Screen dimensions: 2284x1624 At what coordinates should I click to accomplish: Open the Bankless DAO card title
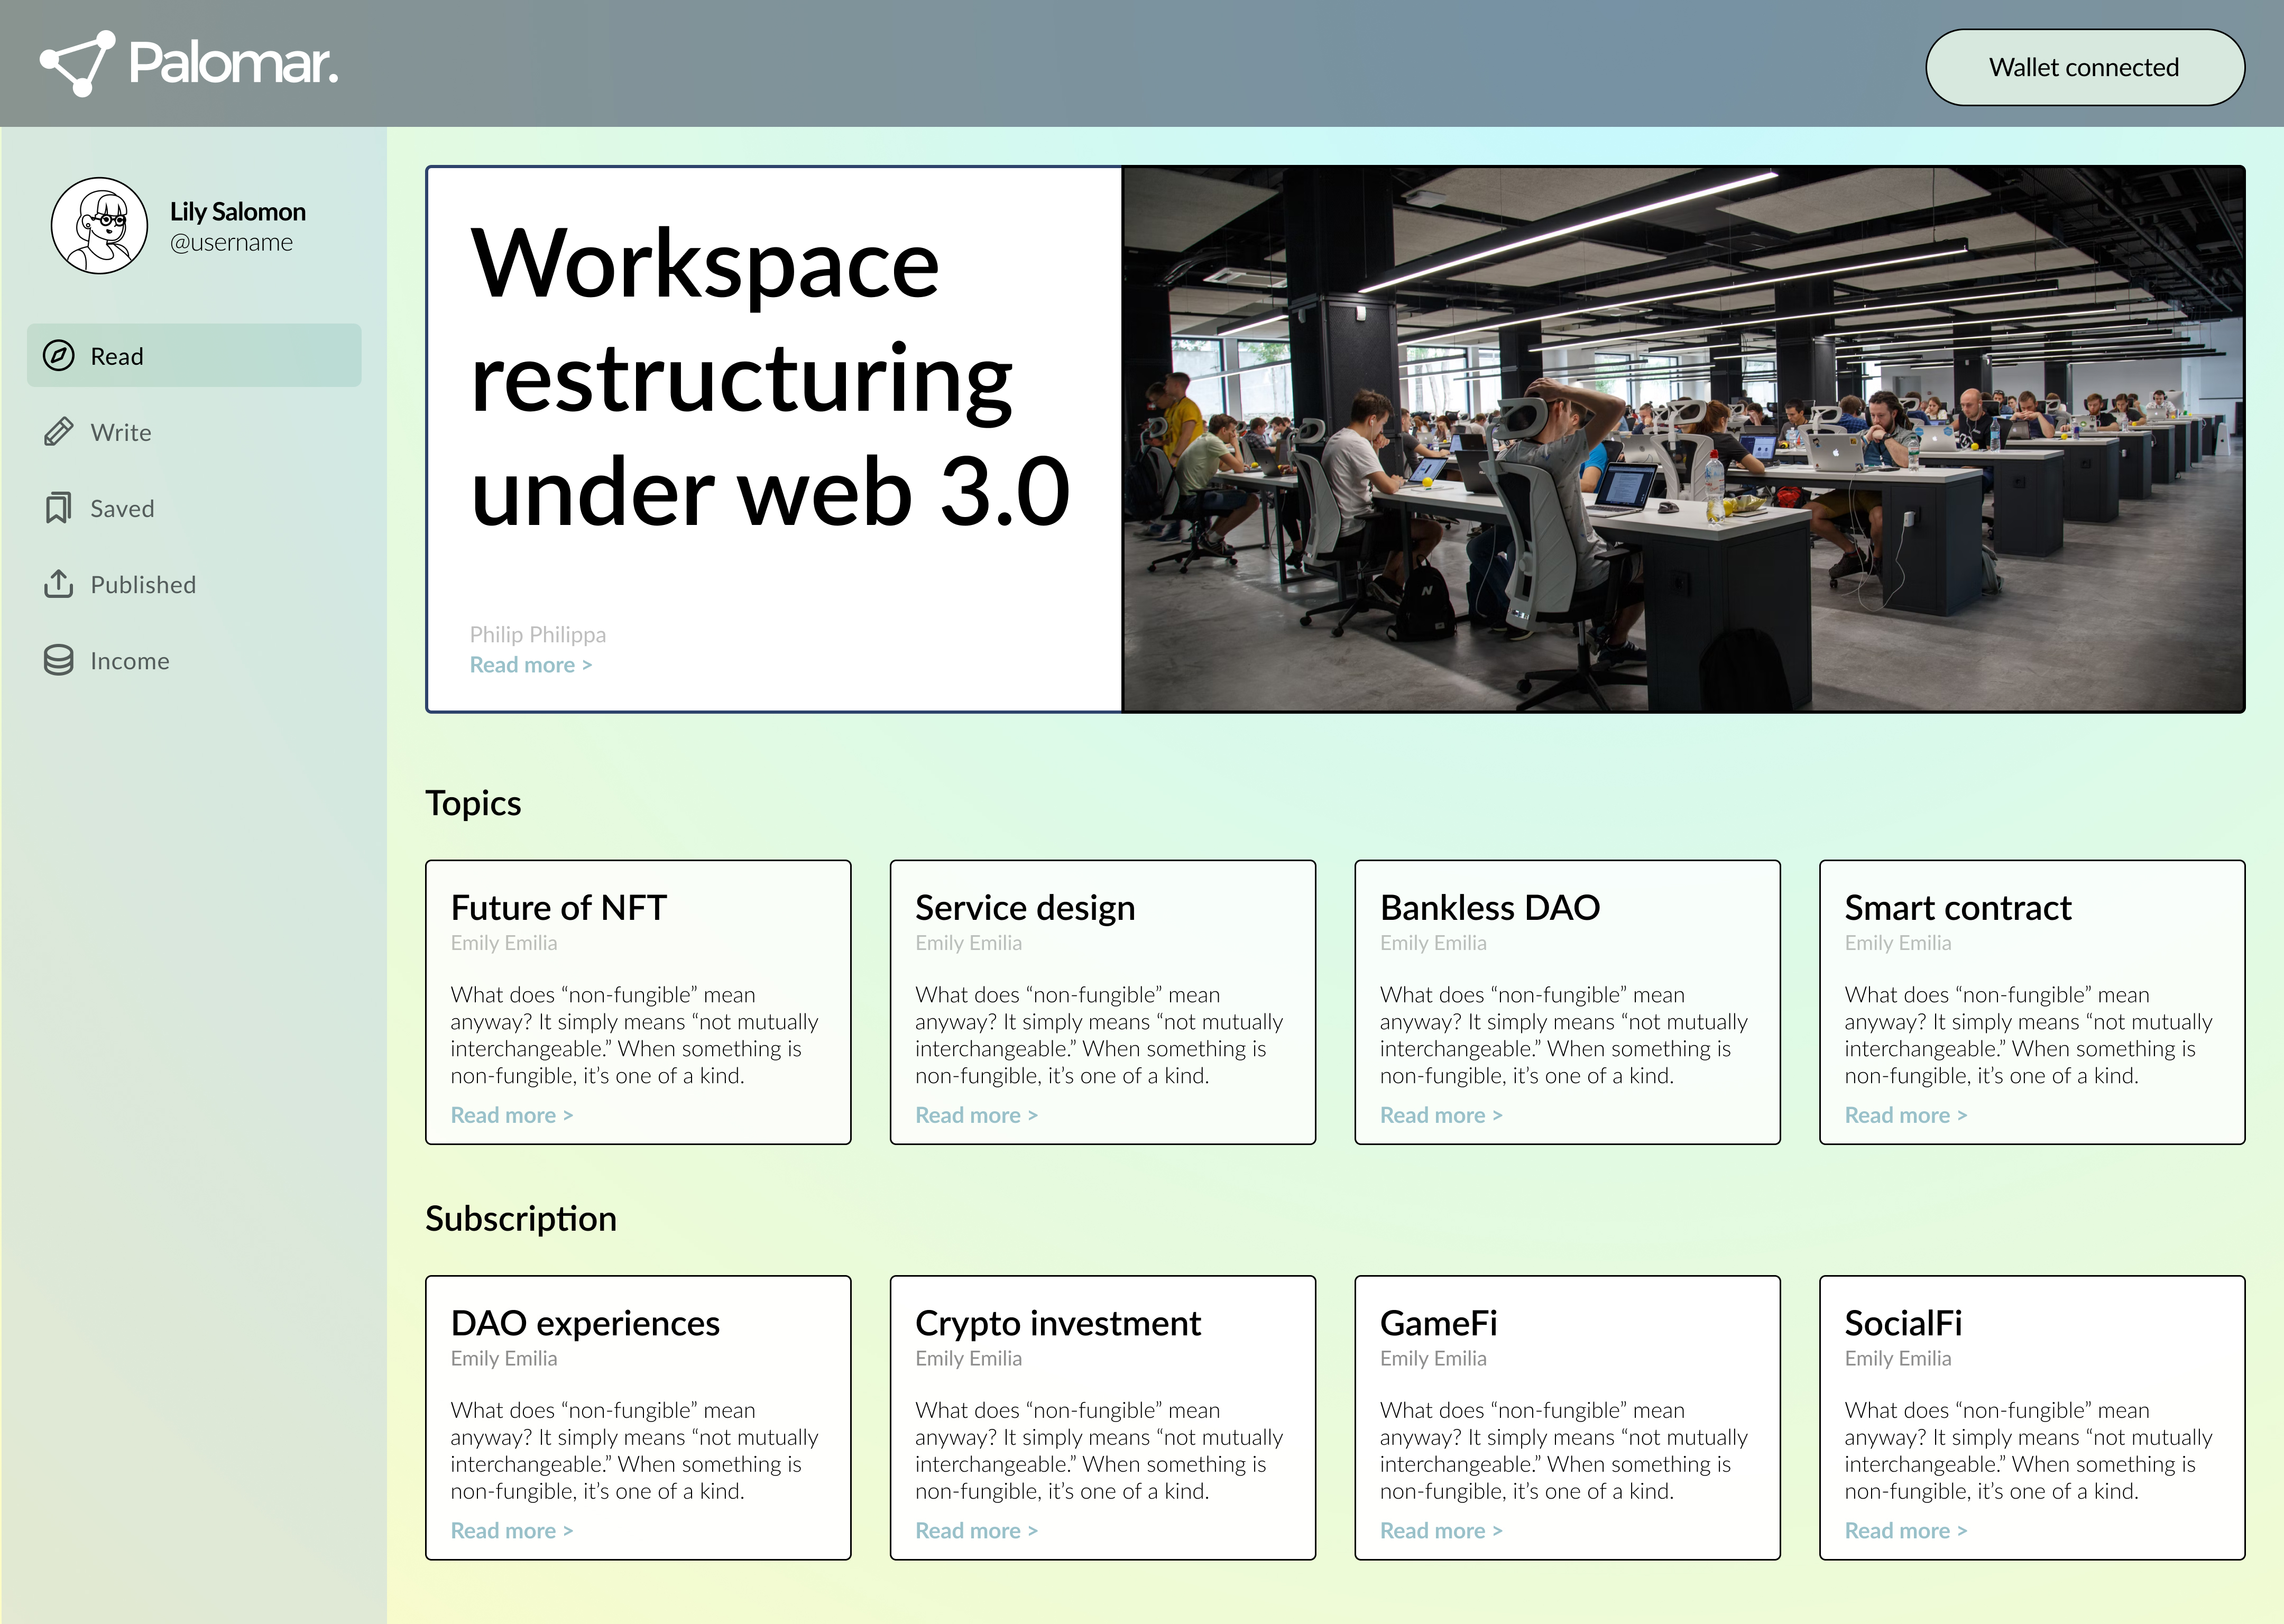1490,908
